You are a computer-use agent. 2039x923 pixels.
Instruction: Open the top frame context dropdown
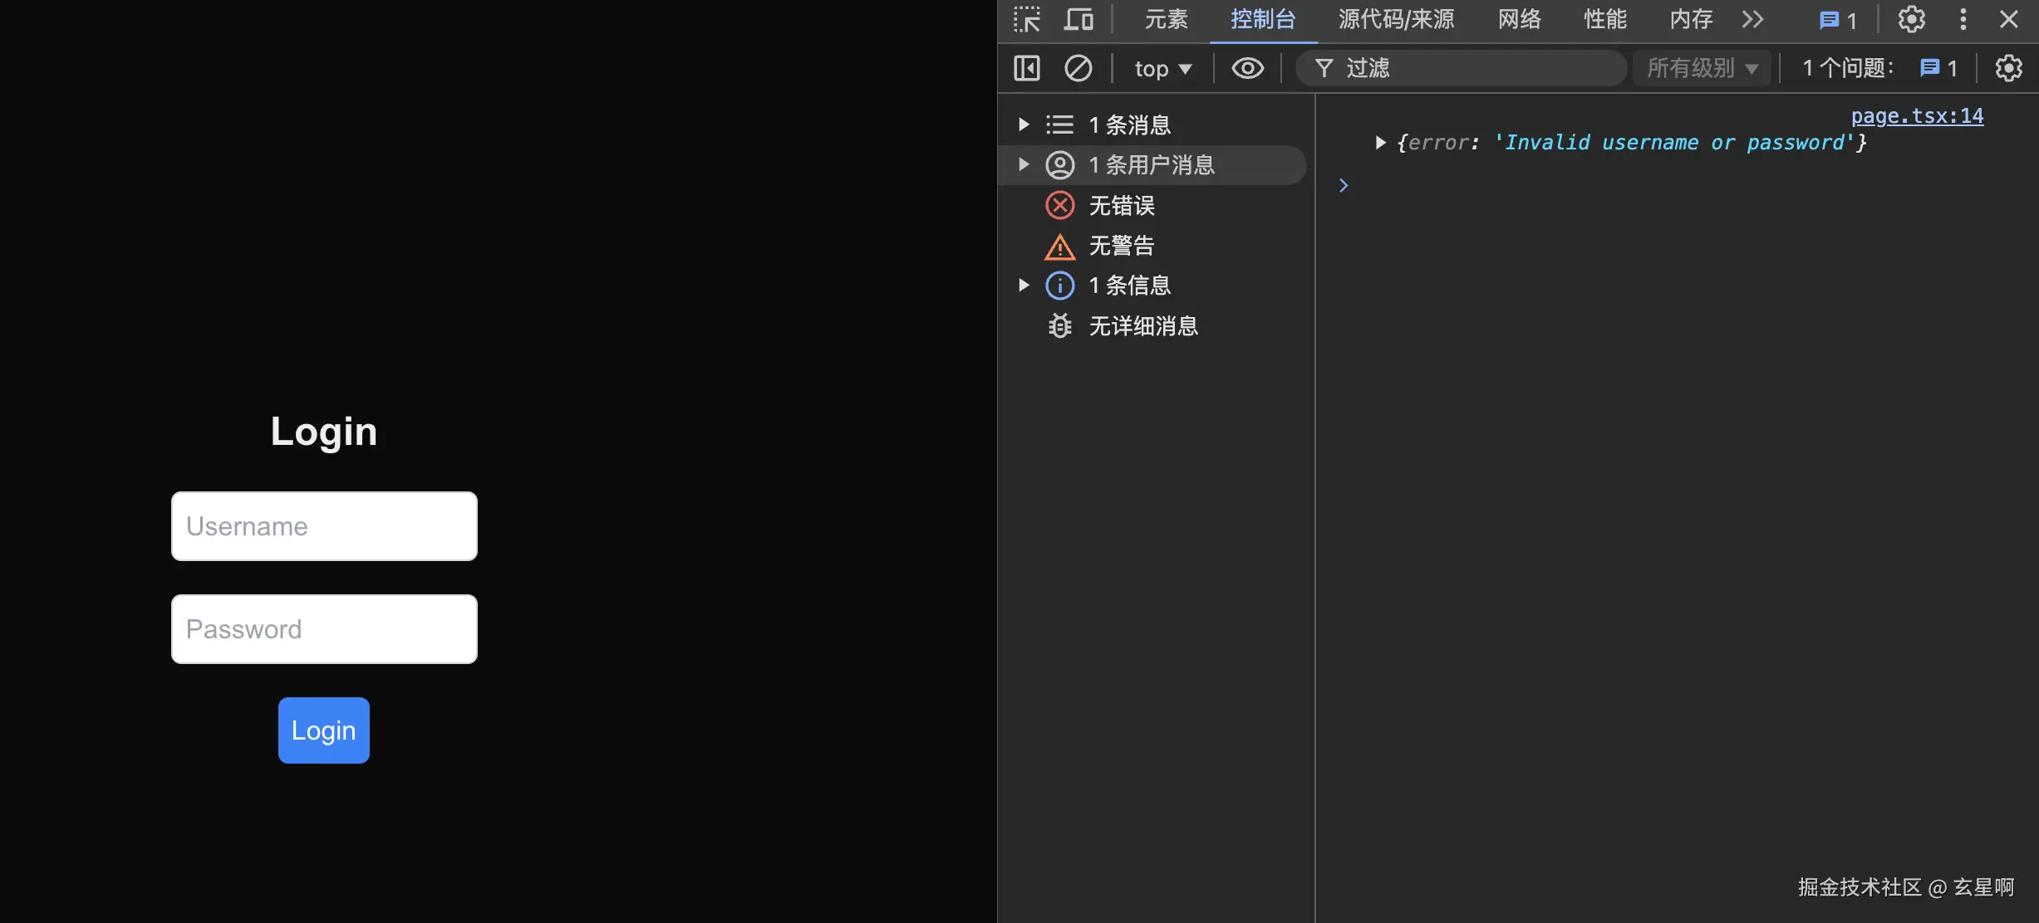pyautogui.click(x=1161, y=68)
